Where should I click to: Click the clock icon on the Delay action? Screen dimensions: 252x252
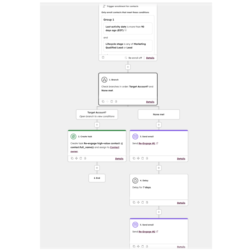(135, 181)
